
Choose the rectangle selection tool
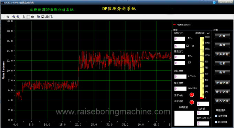[x=29, y=17]
